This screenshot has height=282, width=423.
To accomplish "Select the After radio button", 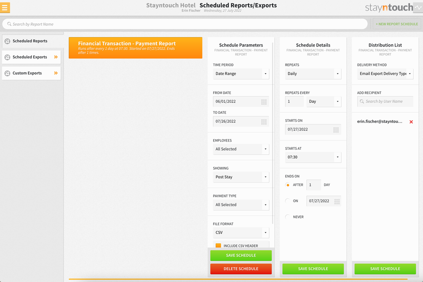I will (x=287, y=185).
